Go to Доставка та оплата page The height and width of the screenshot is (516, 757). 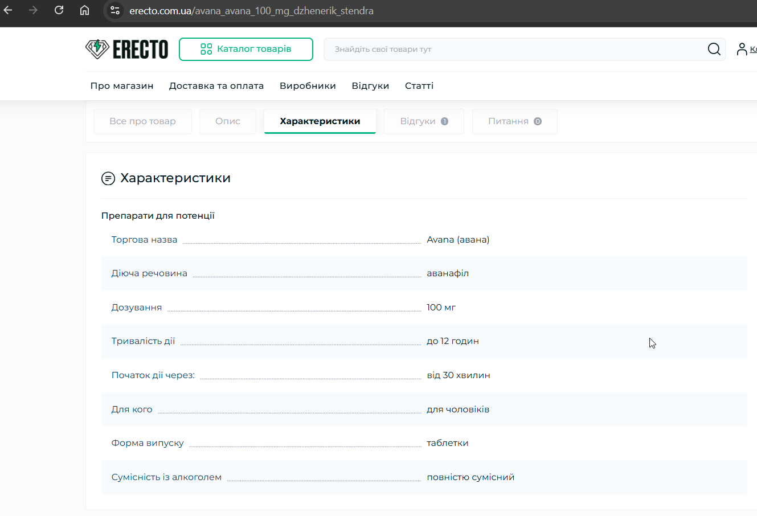pyautogui.click(x=216, y=86)
